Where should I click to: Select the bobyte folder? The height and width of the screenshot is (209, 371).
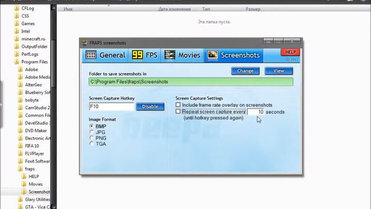(32, 100)
